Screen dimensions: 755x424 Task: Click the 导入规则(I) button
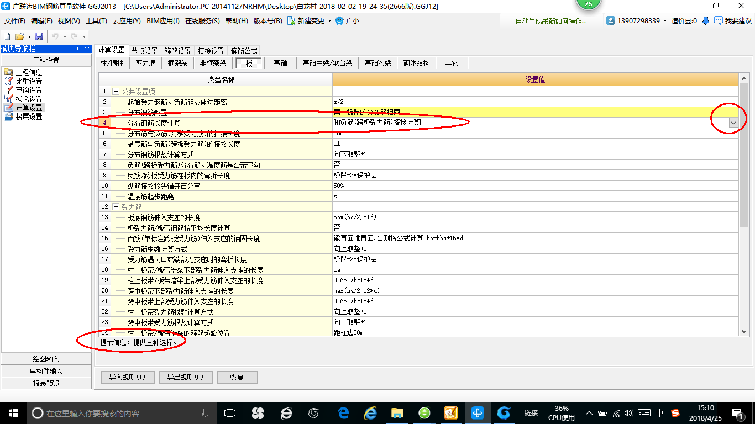click(x=127, y=378)
